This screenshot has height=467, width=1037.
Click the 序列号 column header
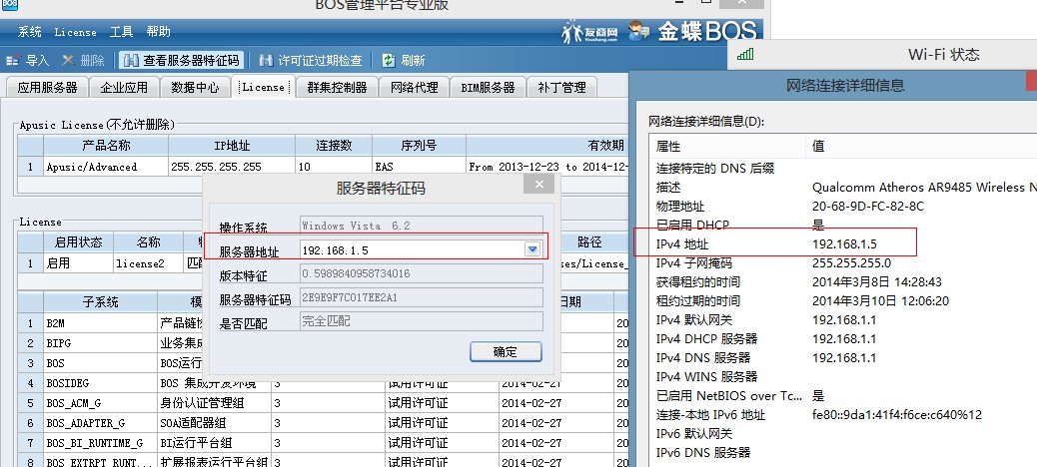419,146
